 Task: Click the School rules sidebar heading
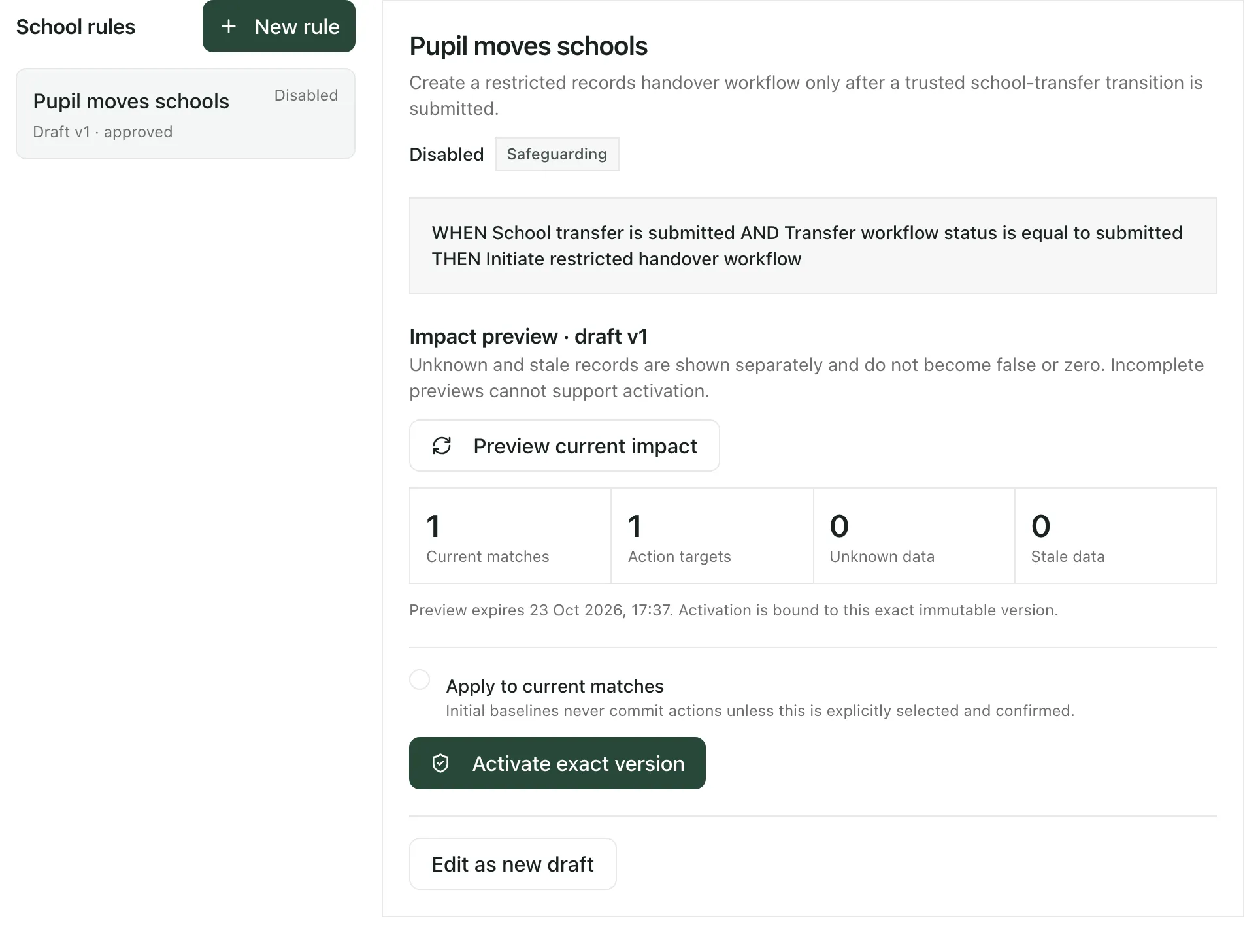[x=76, y=27]
